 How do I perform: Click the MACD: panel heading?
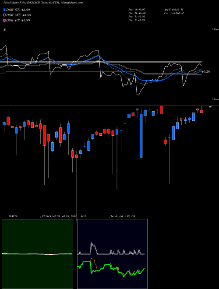[13, 216]
